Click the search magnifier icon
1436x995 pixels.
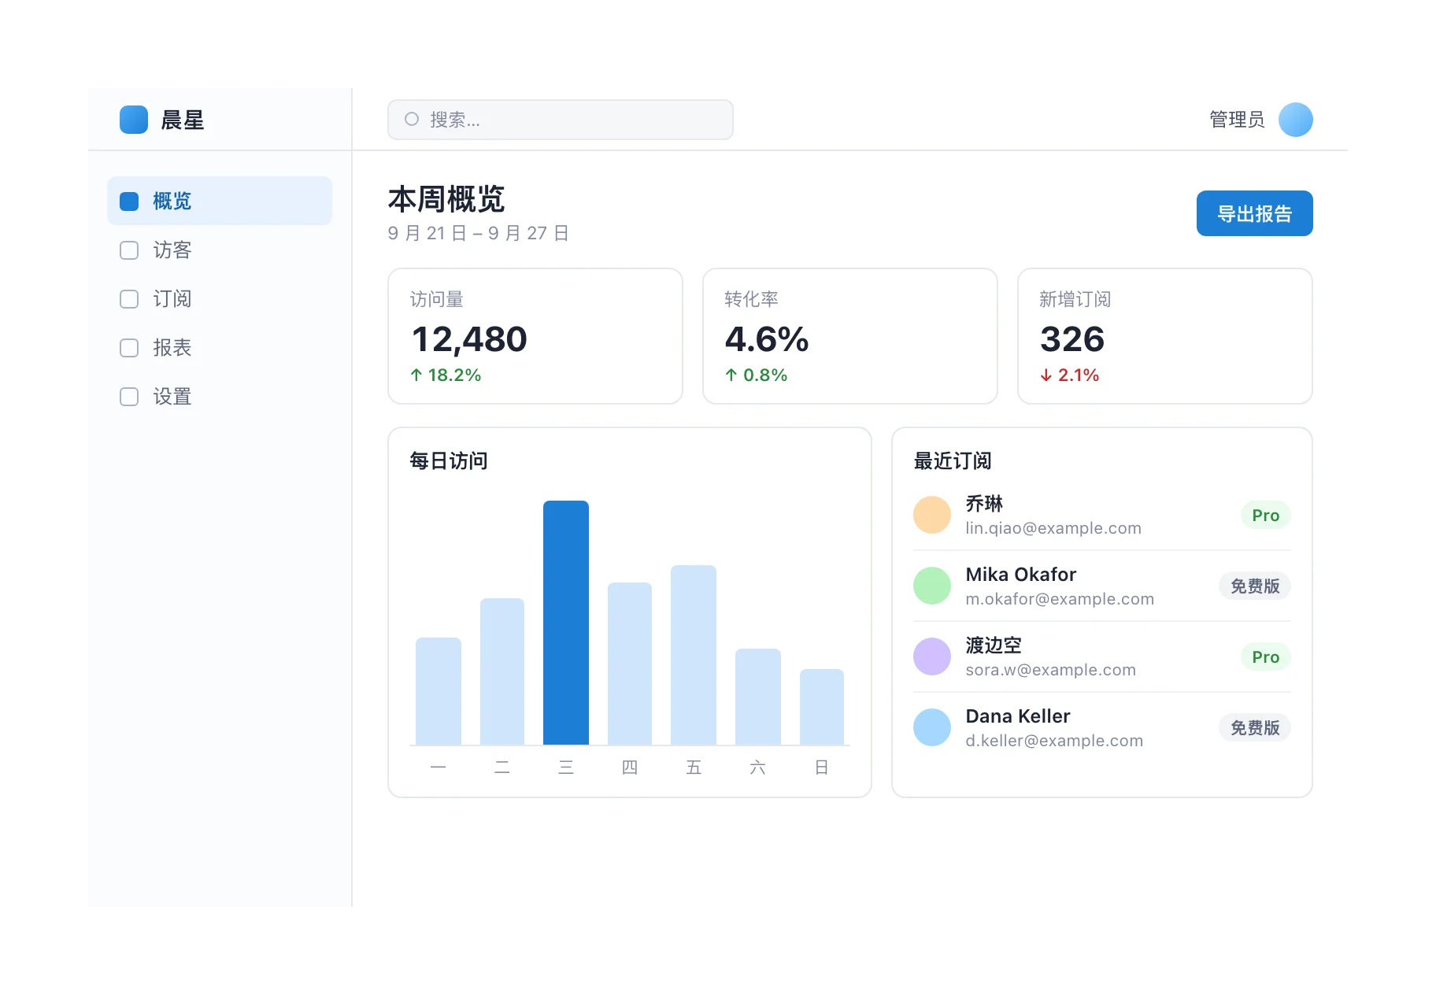click(412, 119)
